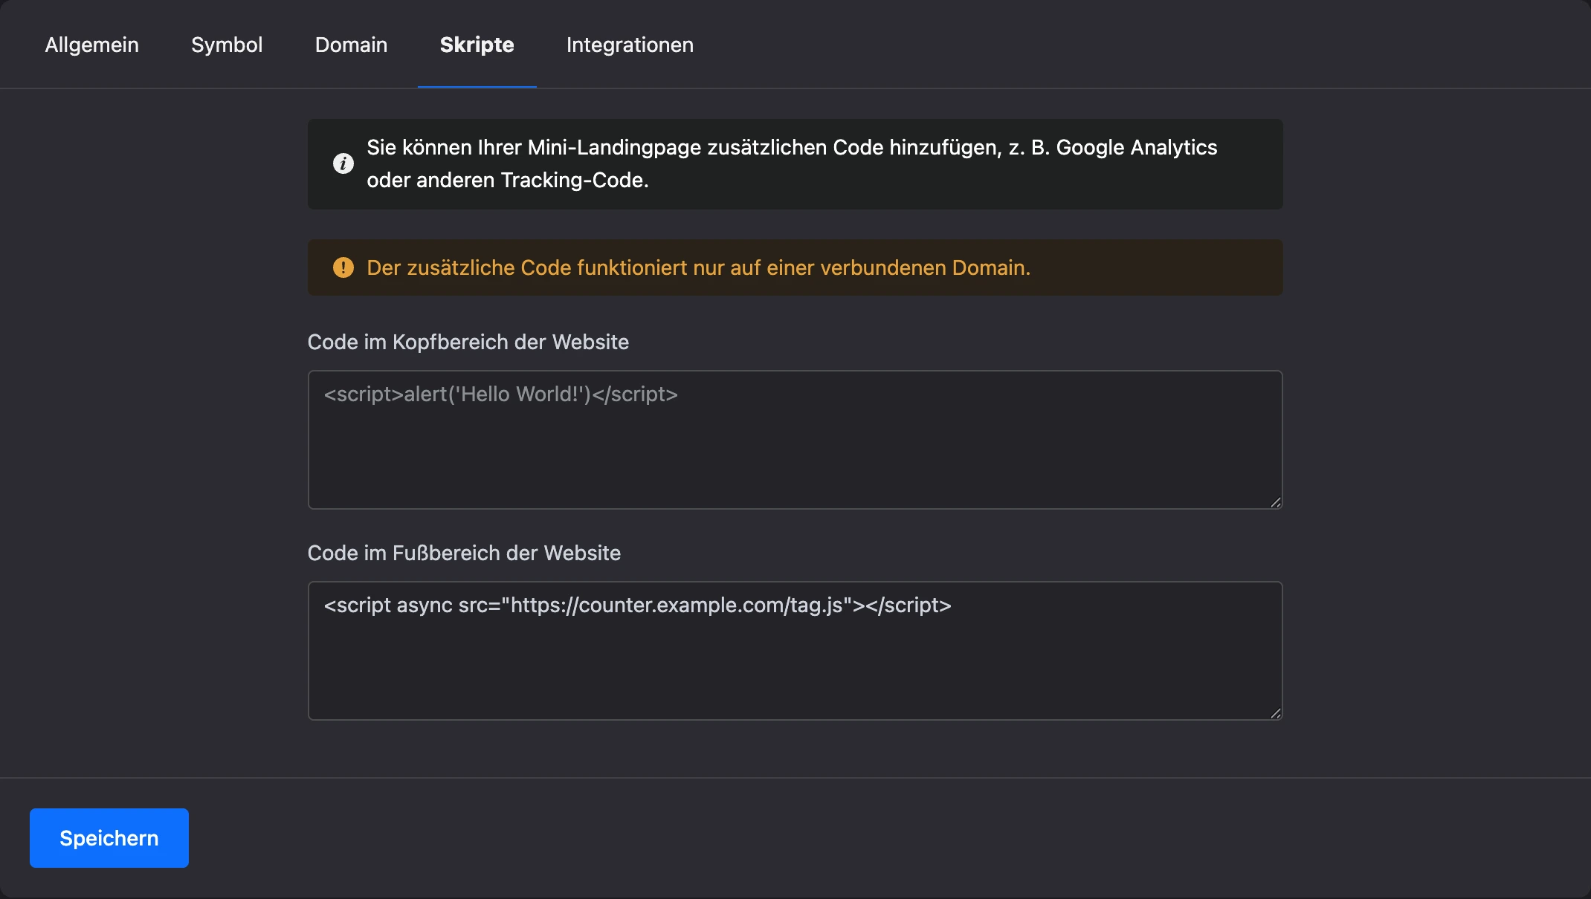Focus the Kopfbereich code textarea
1591x899 pixels.
[x=795, y=440]
